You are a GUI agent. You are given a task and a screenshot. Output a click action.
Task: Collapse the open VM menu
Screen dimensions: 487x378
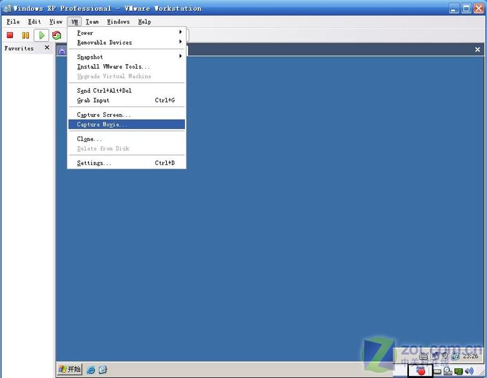(x=74, y=21)
